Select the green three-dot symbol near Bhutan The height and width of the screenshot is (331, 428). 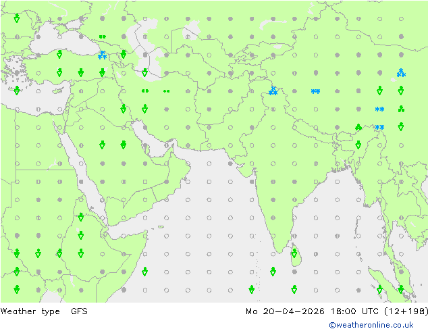coord(358,127)
